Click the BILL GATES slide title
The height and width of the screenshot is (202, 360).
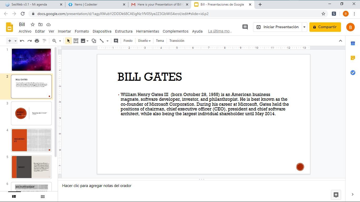150,77
